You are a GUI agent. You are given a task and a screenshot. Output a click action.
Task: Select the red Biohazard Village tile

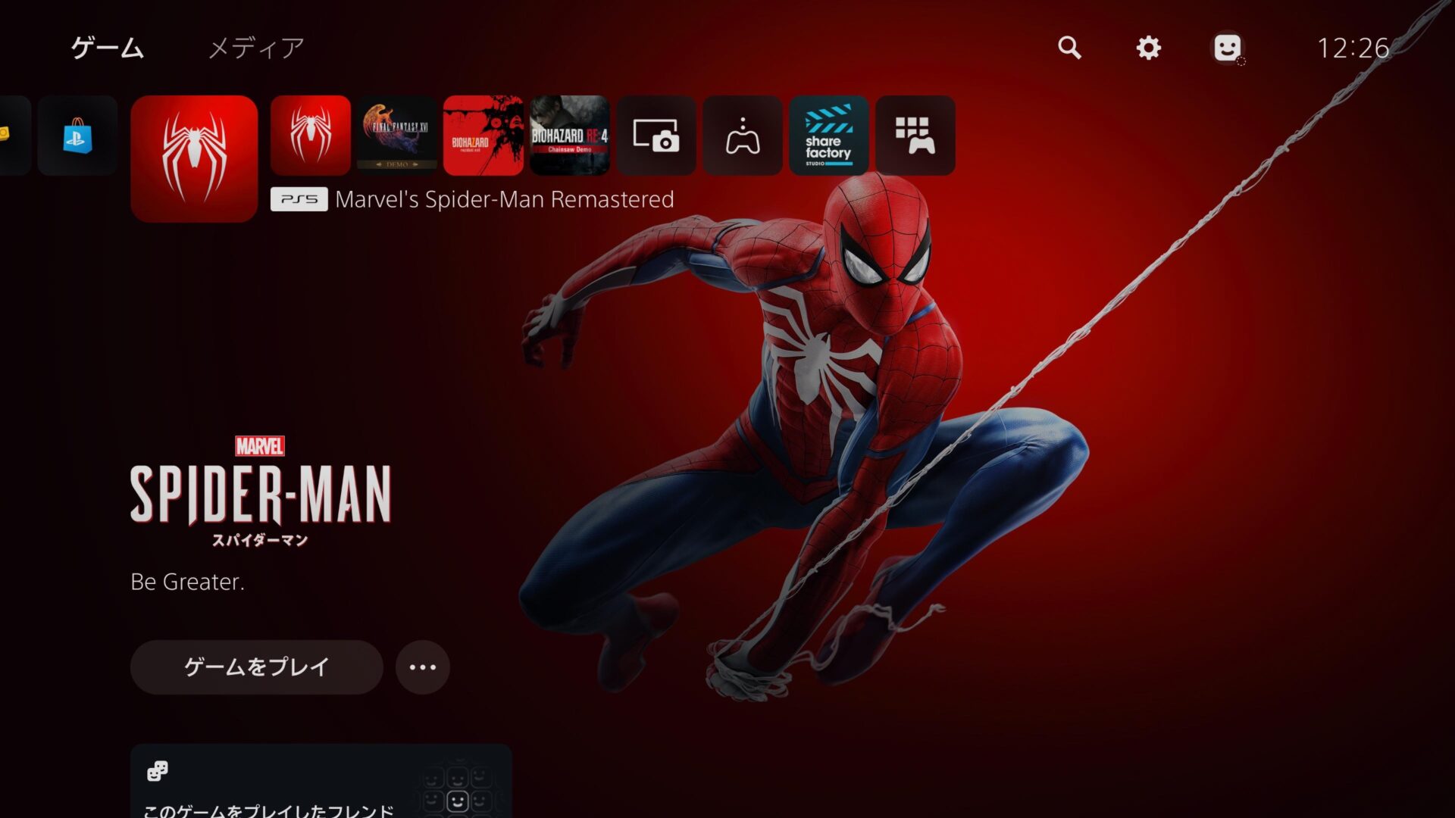483,136
